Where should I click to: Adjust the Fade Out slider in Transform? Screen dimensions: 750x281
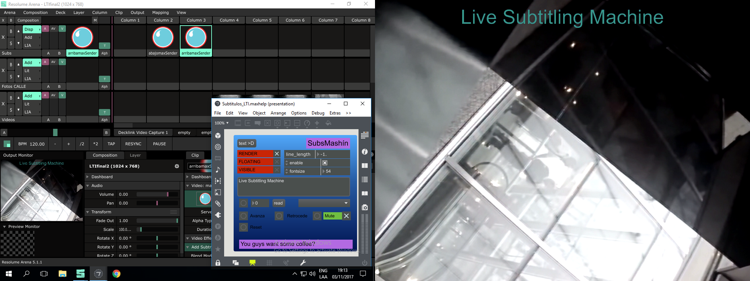pyautogui.click(x=157, y=221)
